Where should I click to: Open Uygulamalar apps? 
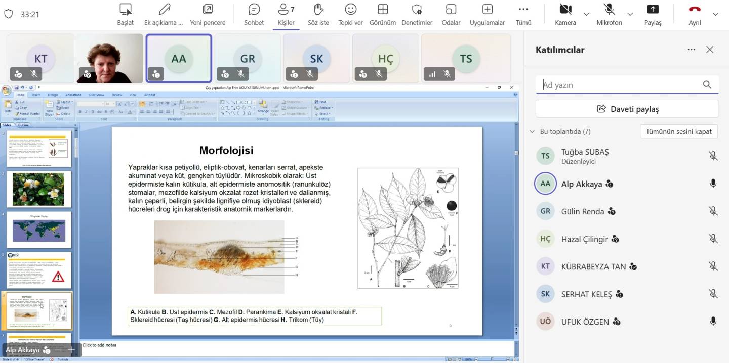click(487, 14)
